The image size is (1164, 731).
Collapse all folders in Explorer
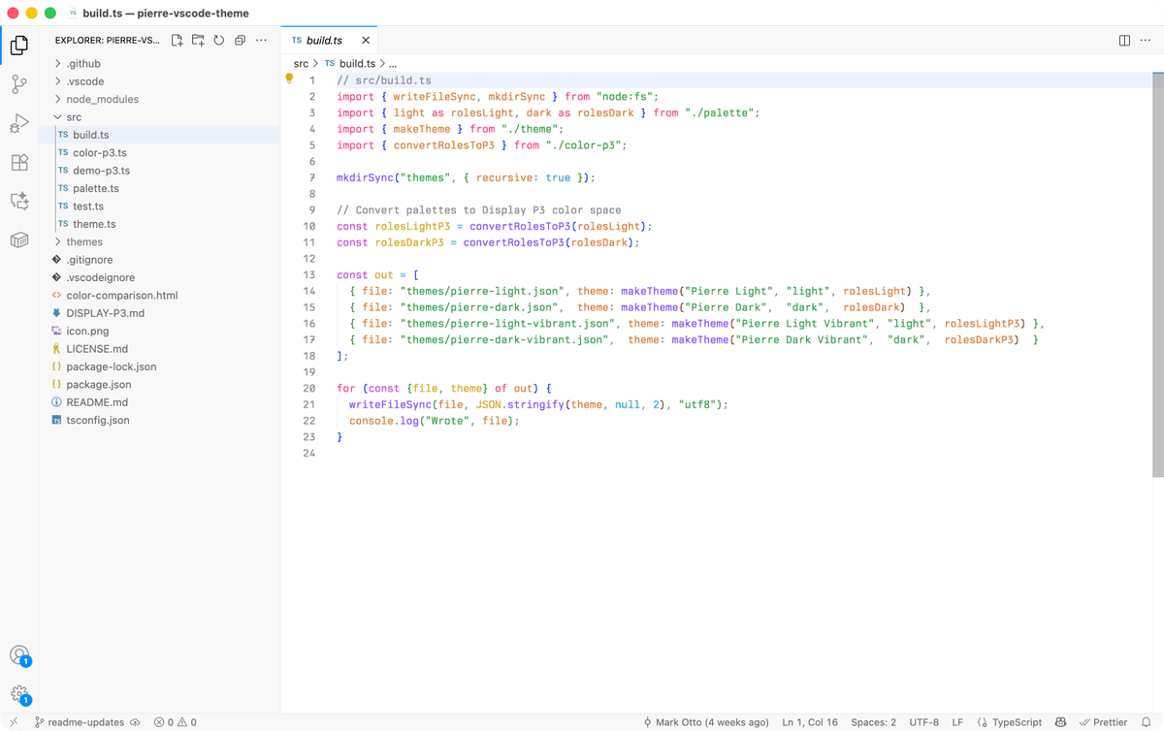tap(240, 41)
